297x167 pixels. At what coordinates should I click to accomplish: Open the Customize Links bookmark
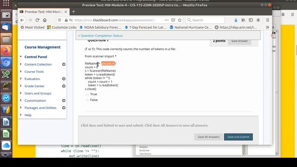[x=62, y=27]
